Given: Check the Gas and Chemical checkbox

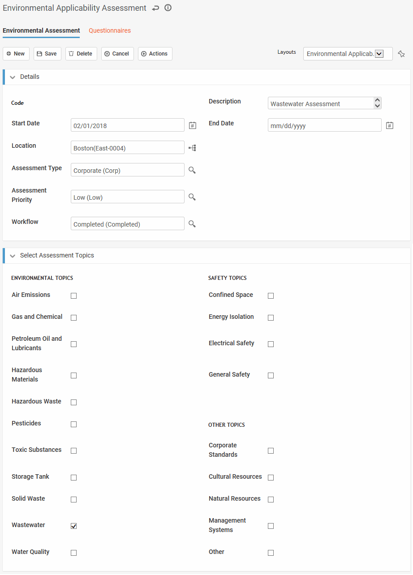Looking at the screenshot, I should tap(74, 318).
